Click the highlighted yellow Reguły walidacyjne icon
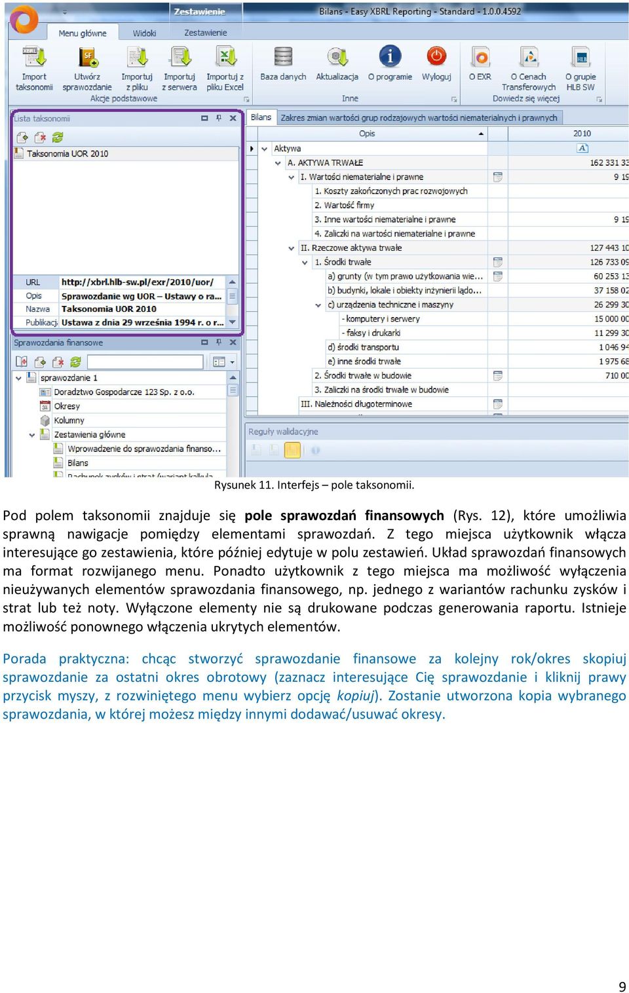629x993 pixels. [292, 450]
